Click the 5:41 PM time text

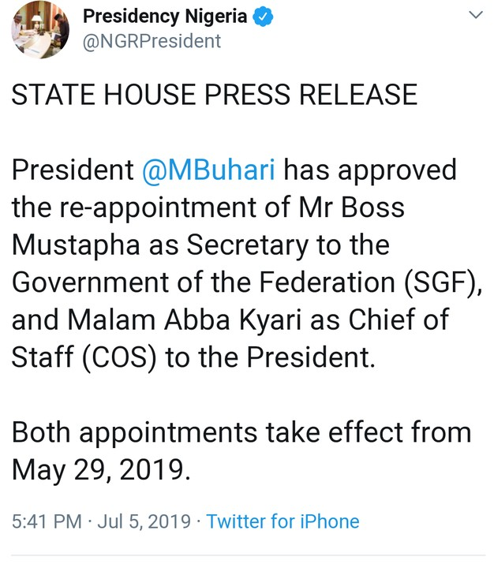47,521
